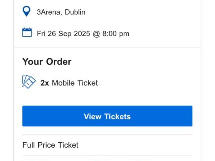Image resolution: width=215 pixels, height=161 pixels.
Task: Click the Fri 26 Sep 2025 date text
Action: point(63,34)
